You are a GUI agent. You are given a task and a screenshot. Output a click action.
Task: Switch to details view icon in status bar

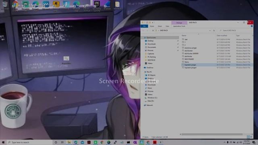(x=248, y=137)
